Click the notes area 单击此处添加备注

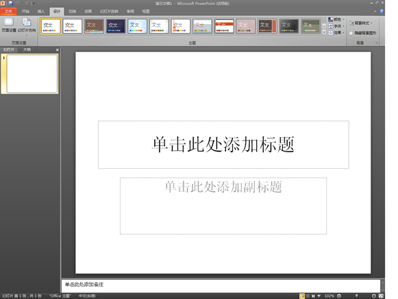pos(221,286)
